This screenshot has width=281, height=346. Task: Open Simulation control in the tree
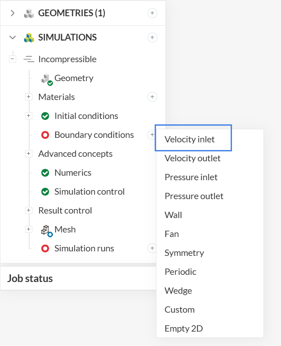tap(89, 191)
